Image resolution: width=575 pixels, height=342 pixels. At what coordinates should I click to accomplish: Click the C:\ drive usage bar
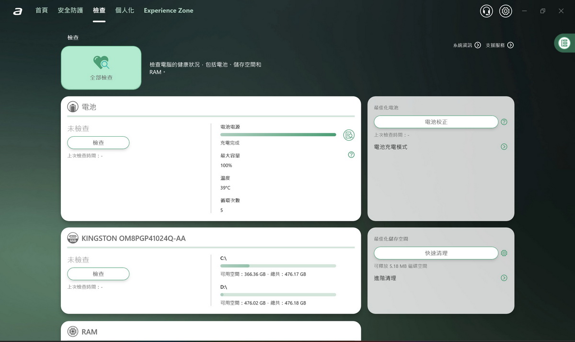tap(278, 266)
